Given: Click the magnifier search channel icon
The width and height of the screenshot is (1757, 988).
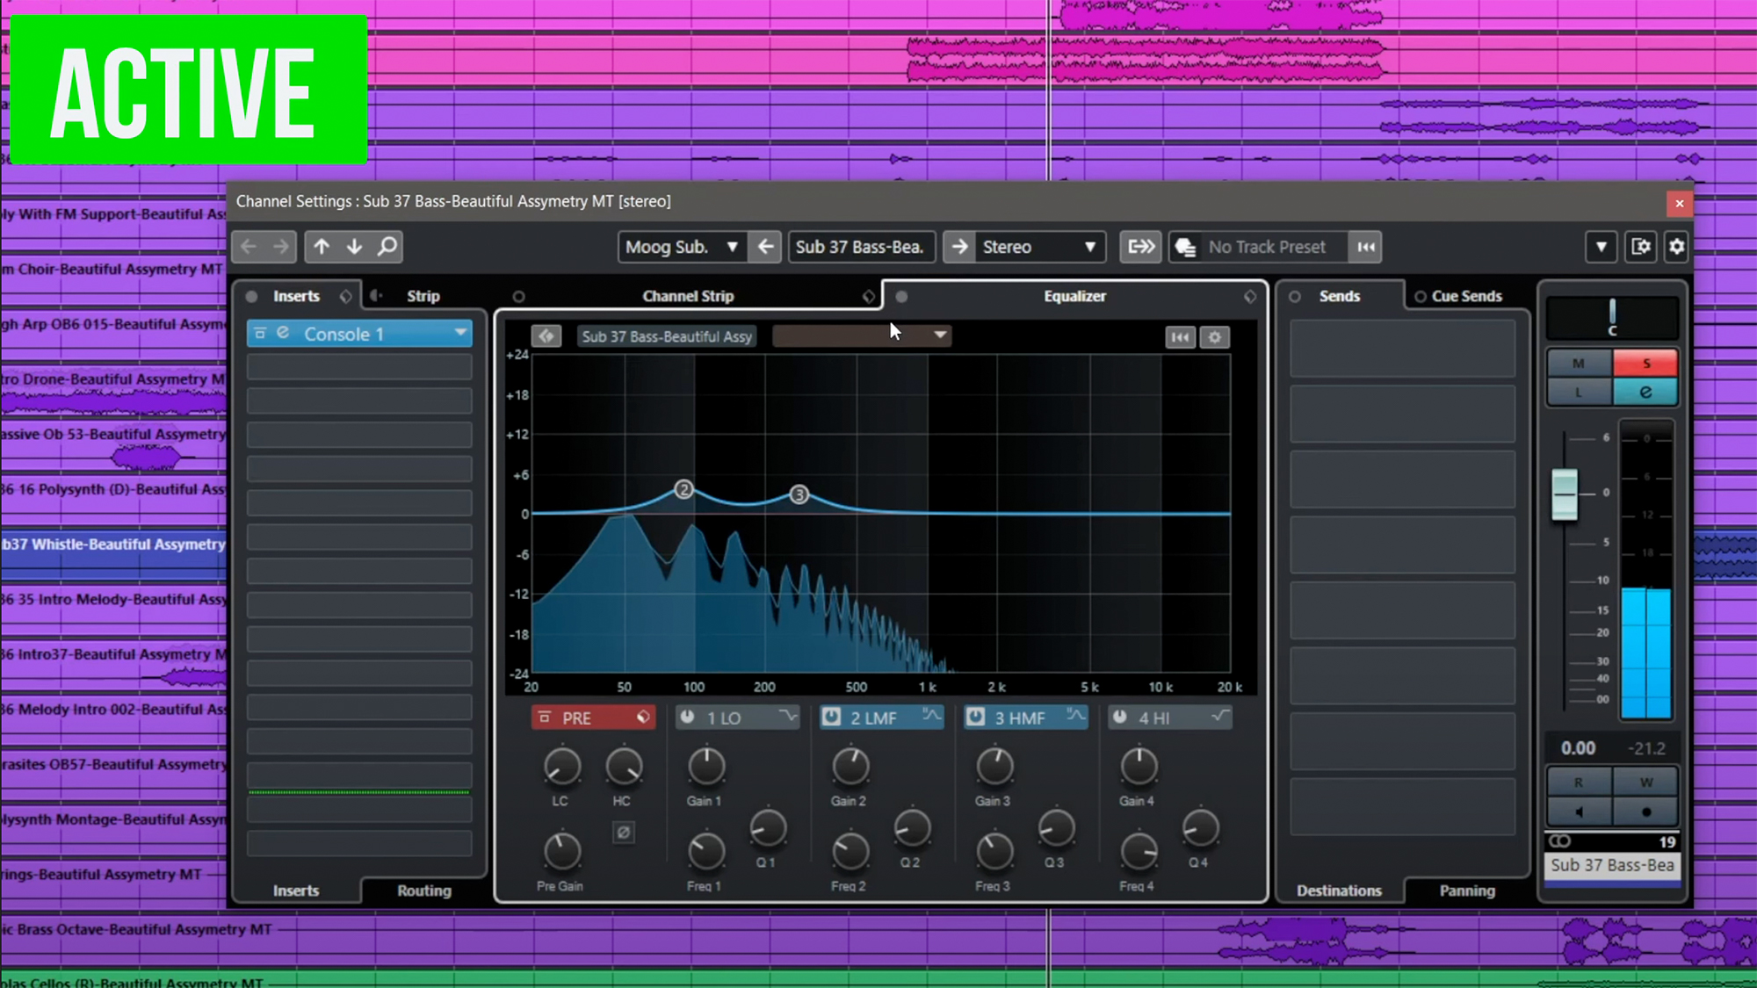Looking at the screenshot, I should tap(387, 247).
